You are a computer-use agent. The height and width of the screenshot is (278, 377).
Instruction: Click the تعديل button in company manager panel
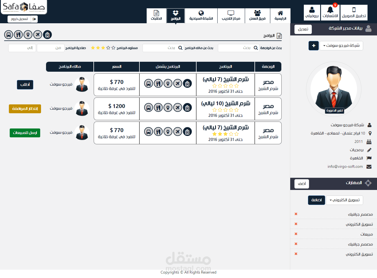click(x=303, y=29)
